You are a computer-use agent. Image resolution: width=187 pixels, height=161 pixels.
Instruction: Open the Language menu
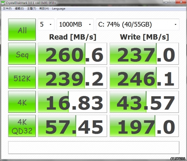(x=58, y=8)
